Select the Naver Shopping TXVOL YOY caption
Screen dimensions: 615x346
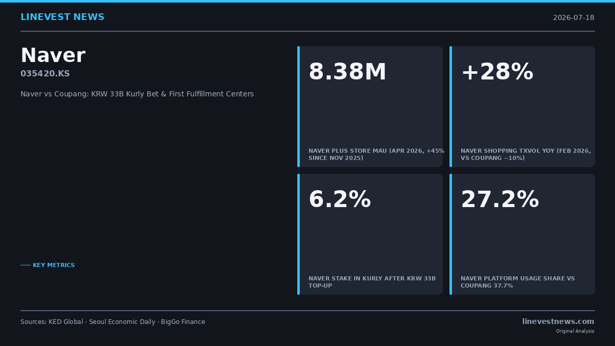click(x=526, y=154)
